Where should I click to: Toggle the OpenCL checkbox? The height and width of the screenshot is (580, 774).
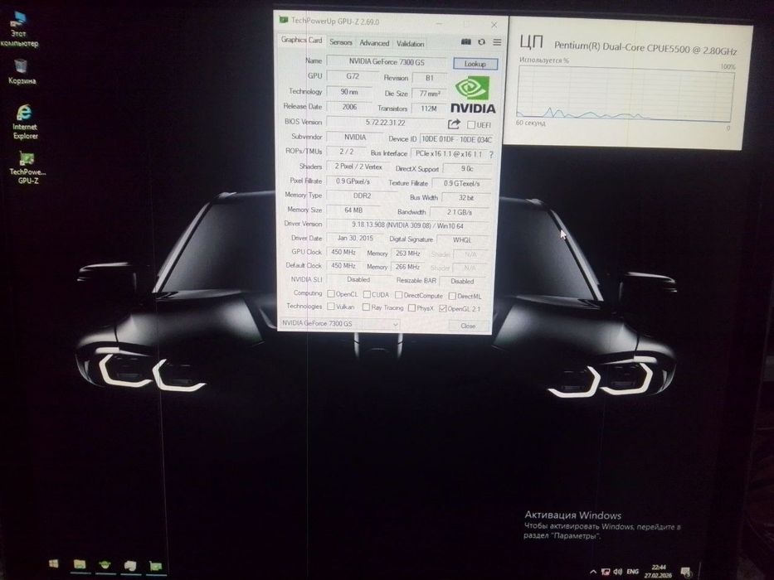331,293
